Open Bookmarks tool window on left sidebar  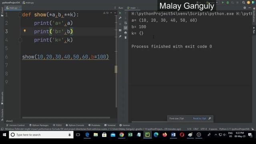(x=2, y=98)
